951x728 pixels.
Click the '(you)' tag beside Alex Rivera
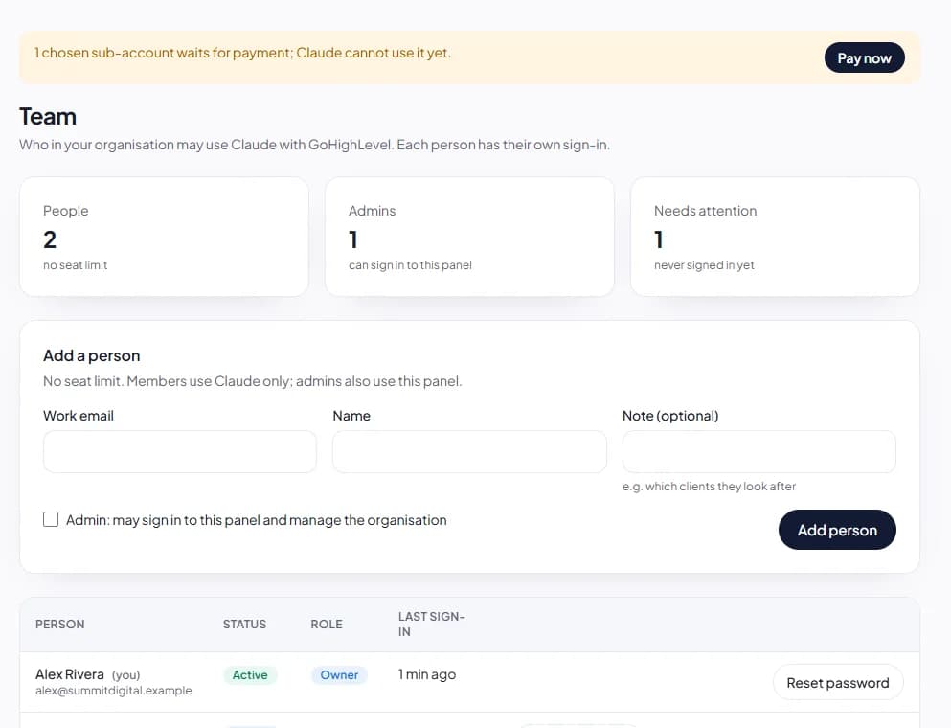[126, 675]
